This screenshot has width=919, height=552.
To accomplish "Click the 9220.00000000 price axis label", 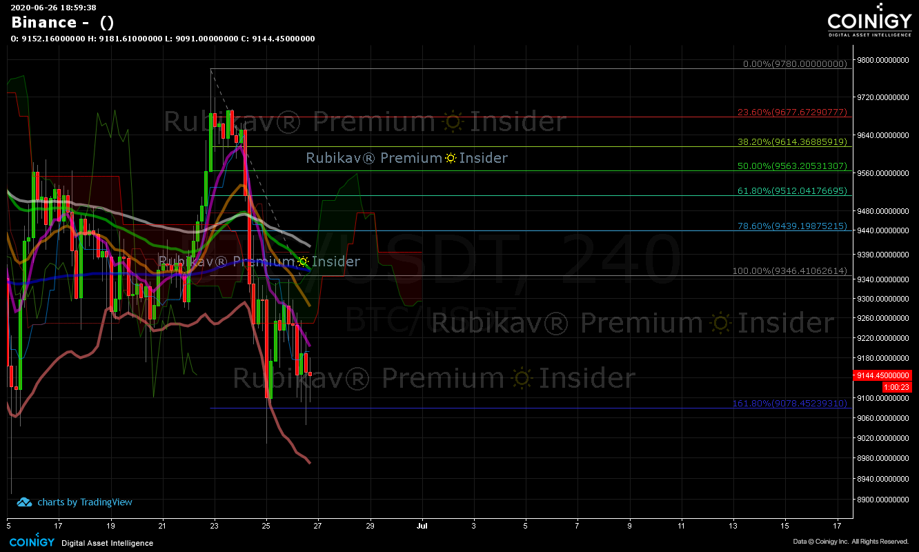I will point(884,338).
